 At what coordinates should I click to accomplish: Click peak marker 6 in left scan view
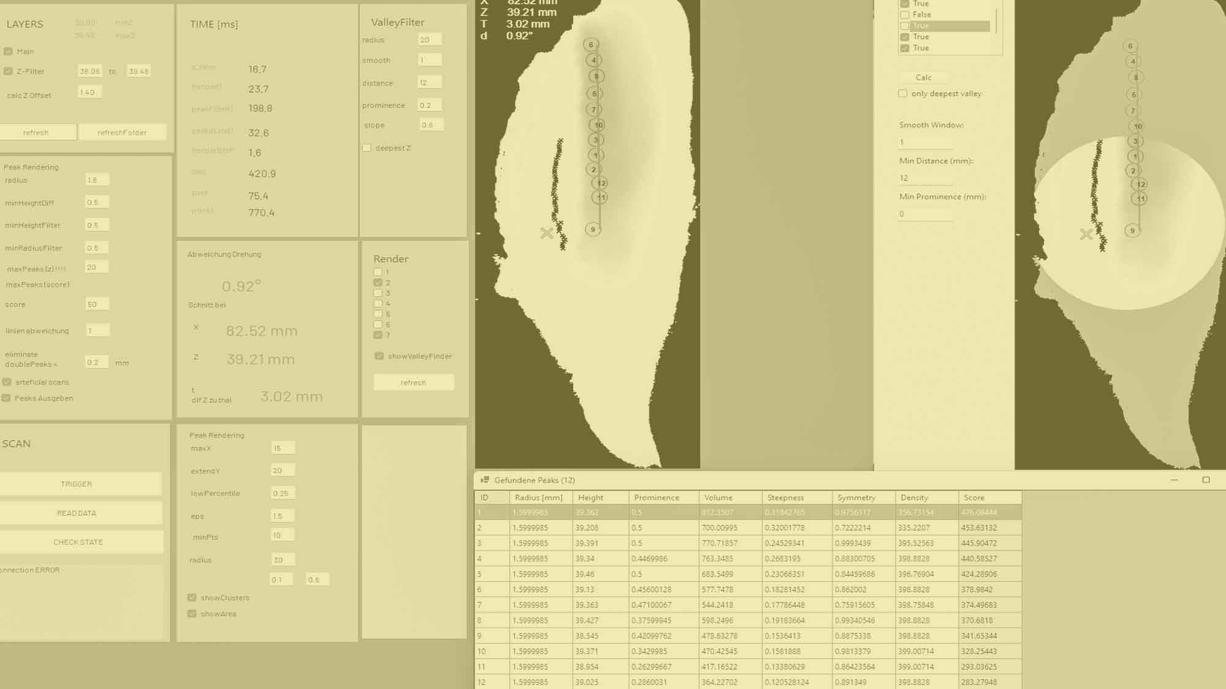[x=591, y=45]
